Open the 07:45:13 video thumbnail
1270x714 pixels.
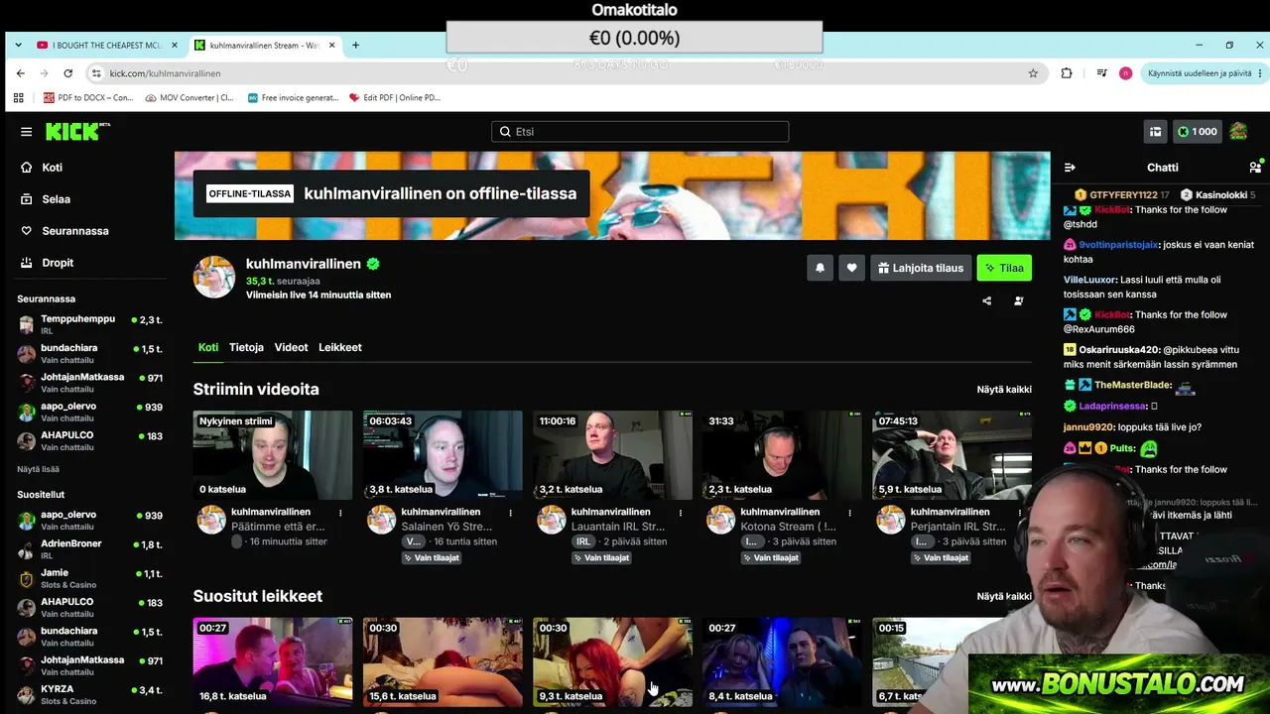click(952, 455)
